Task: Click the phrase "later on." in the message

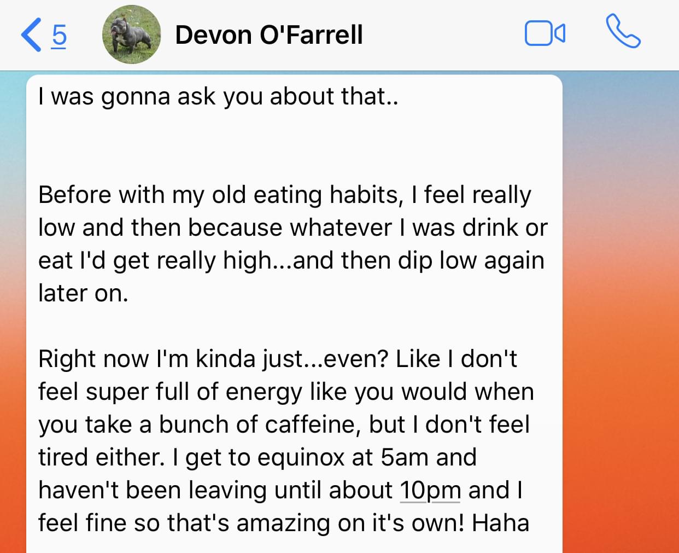Action: 83,294
